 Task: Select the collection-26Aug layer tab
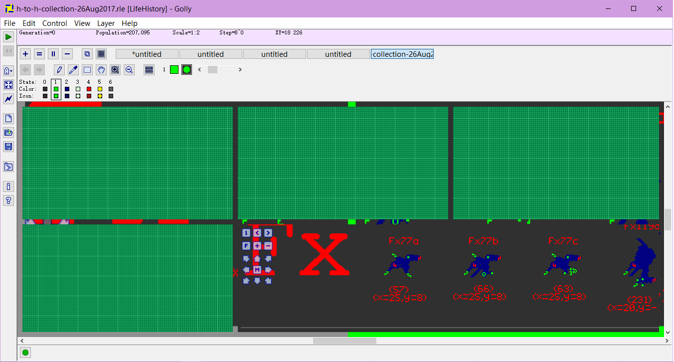(x=402, y=54)
